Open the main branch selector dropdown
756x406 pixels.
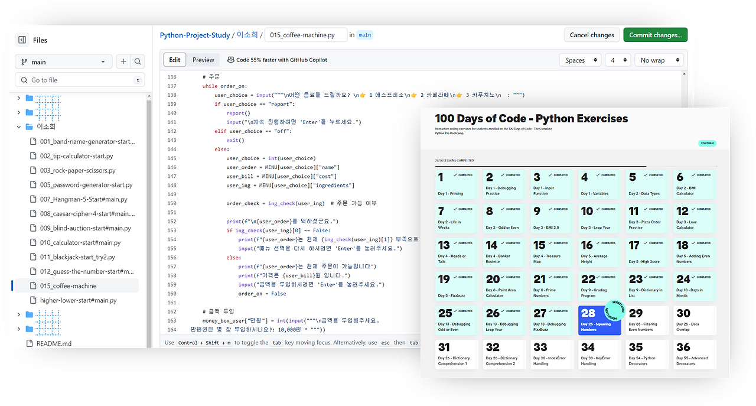63,61
